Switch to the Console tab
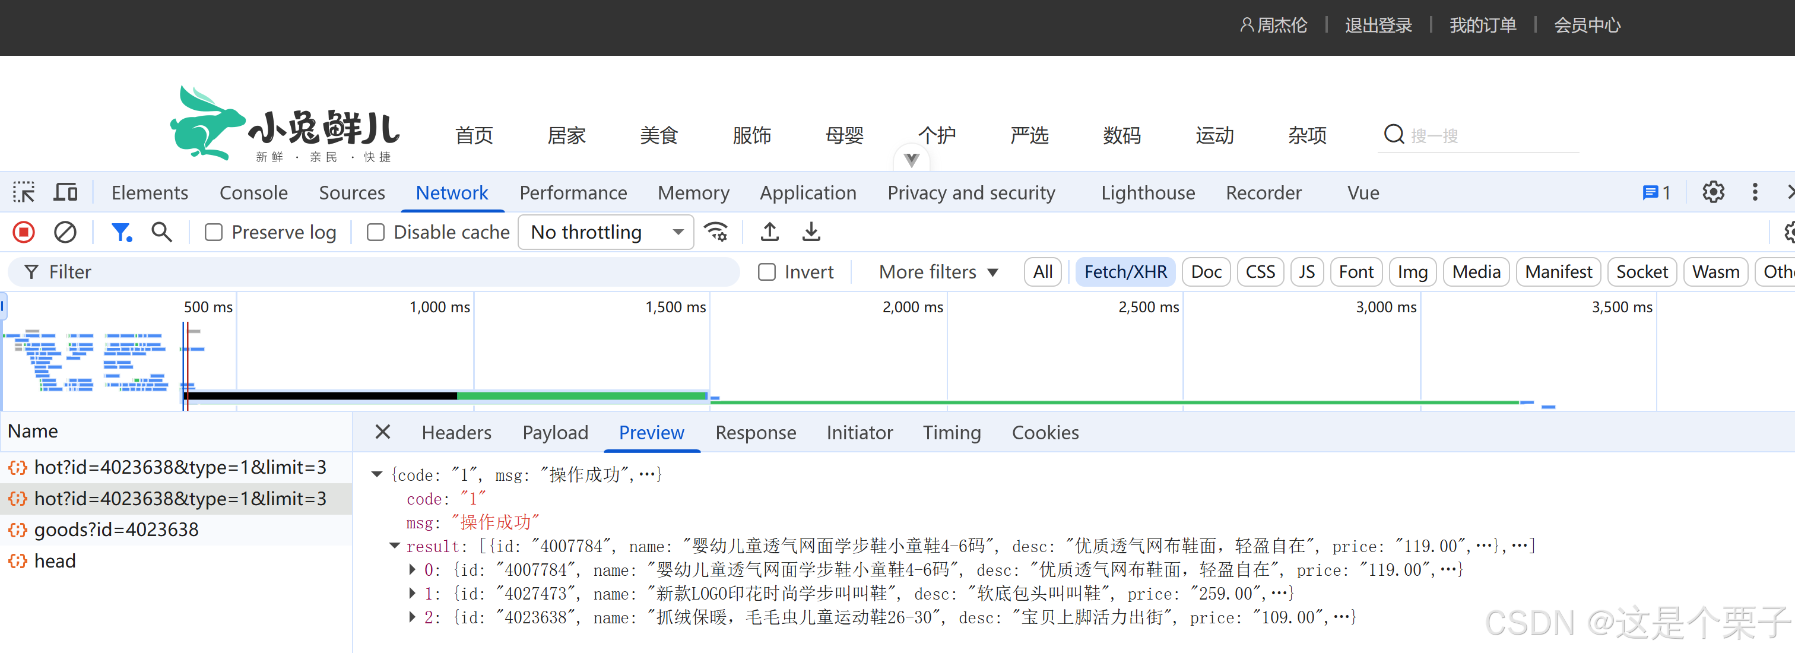This screenshot has height=653, width=1795. coord(253,192)
